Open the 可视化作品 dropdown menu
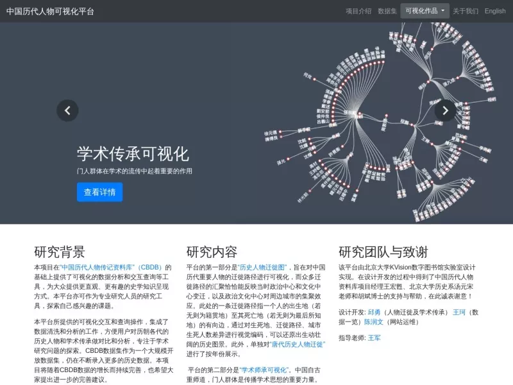Screen dimensions: 513x385 tap(425, 11)
